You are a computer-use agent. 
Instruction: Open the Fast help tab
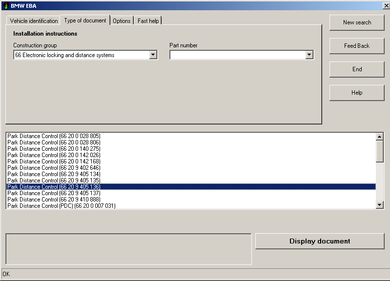(x=148, y=21)
